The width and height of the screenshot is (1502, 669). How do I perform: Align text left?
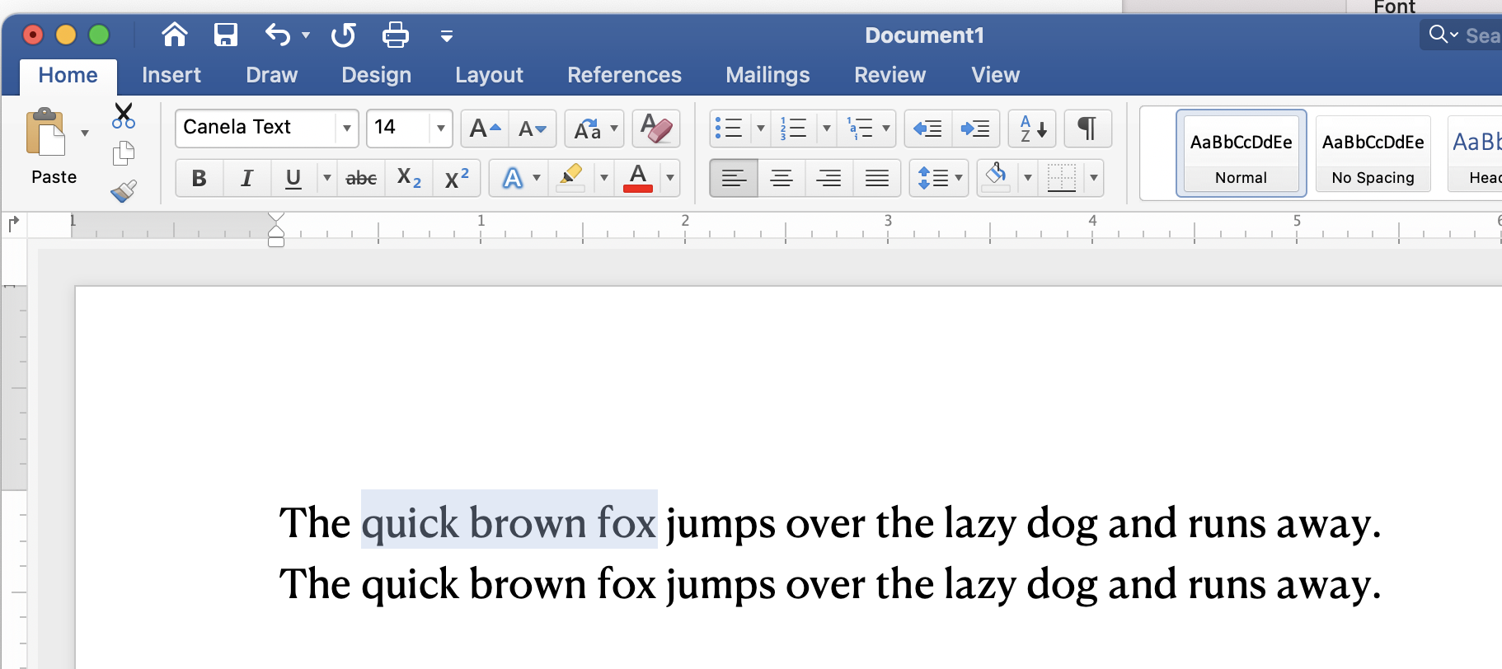pyautogui.click(x=734, y=178)
